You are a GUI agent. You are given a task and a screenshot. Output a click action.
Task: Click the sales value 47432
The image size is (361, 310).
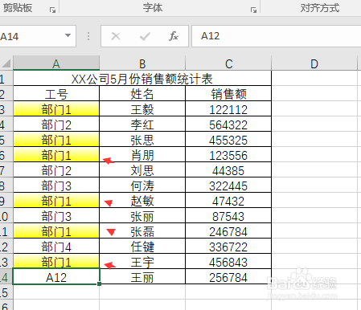click(x=228, y=201)
